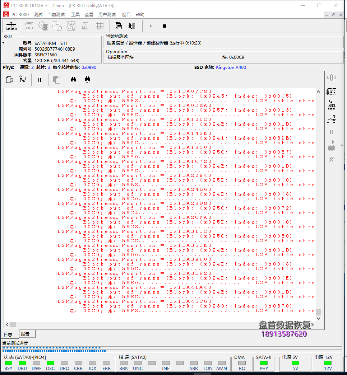Open the cascading windows list icon

(118, 25)
